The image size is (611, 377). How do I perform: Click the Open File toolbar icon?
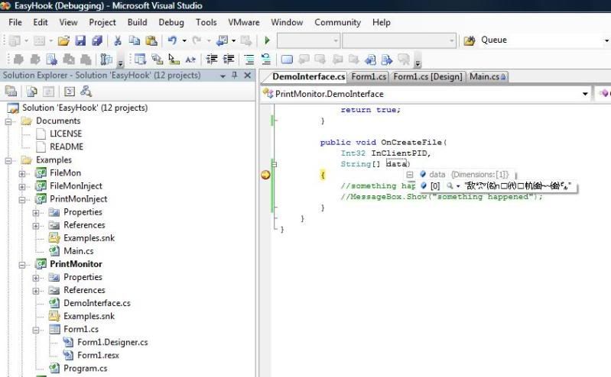(63, 40)
